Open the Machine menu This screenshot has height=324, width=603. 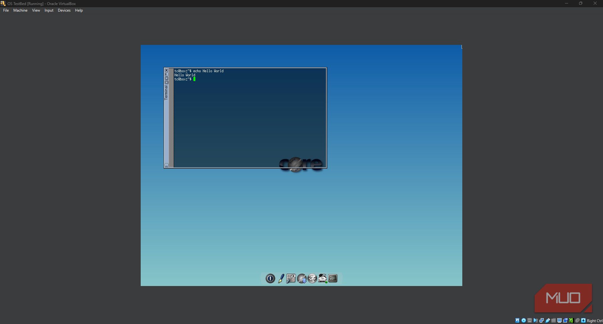(x=20, y=10)
